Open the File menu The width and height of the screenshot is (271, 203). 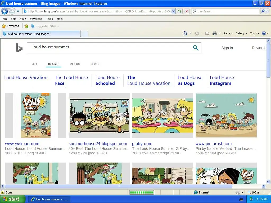click(5, 19)
